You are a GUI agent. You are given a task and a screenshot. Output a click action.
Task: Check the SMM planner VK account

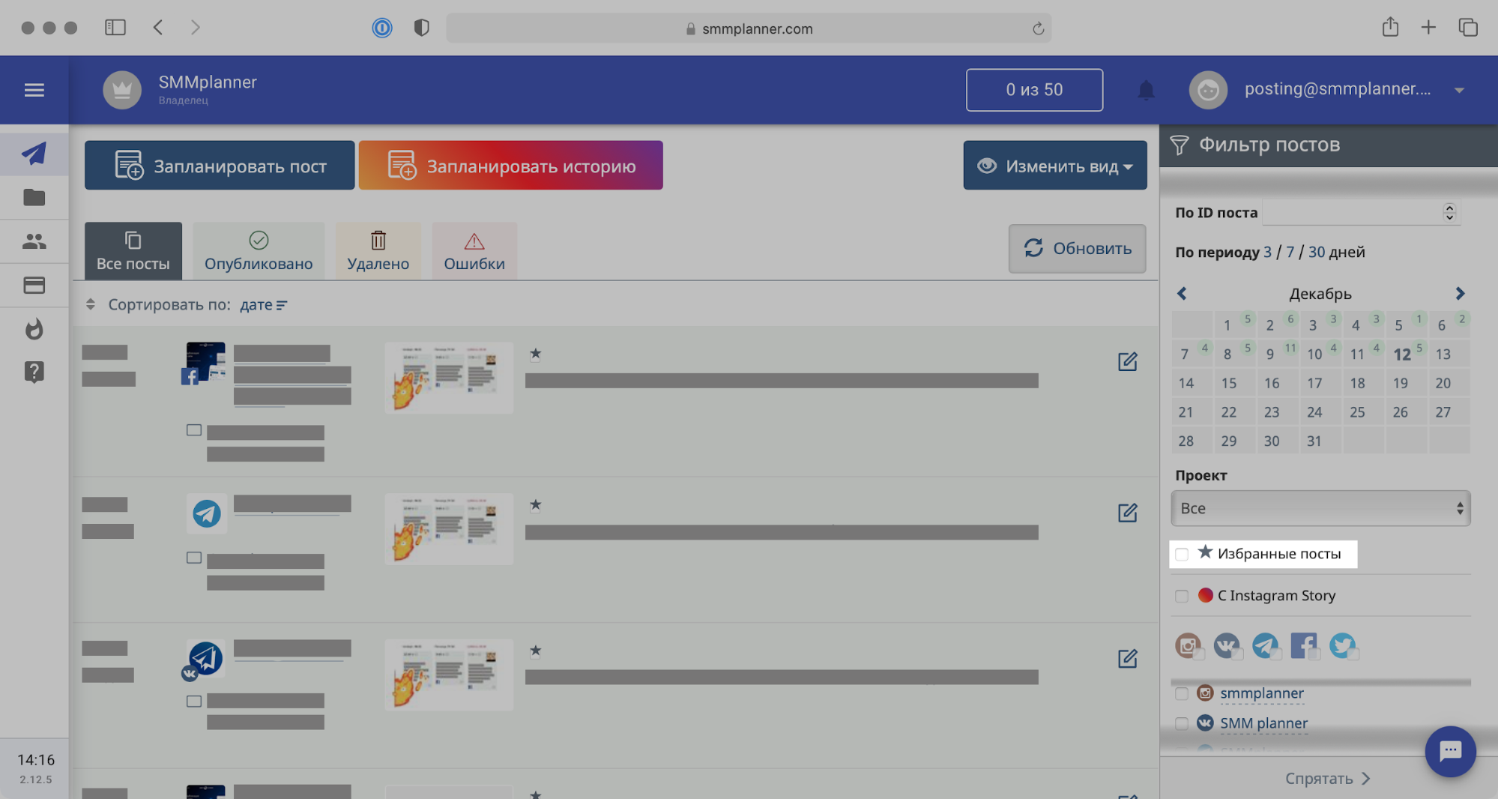1182,723
